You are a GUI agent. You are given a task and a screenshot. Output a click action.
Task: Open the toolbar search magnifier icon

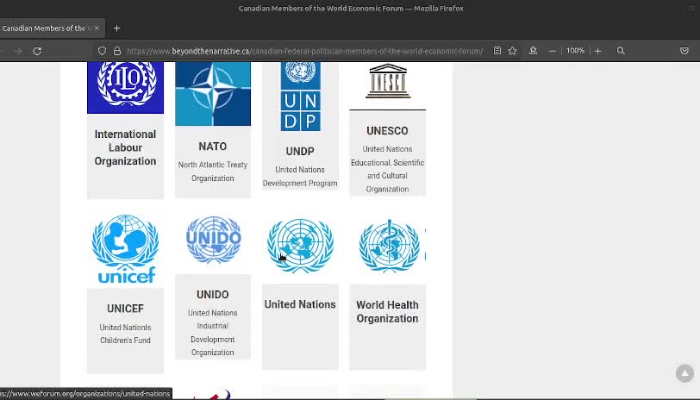621,51
